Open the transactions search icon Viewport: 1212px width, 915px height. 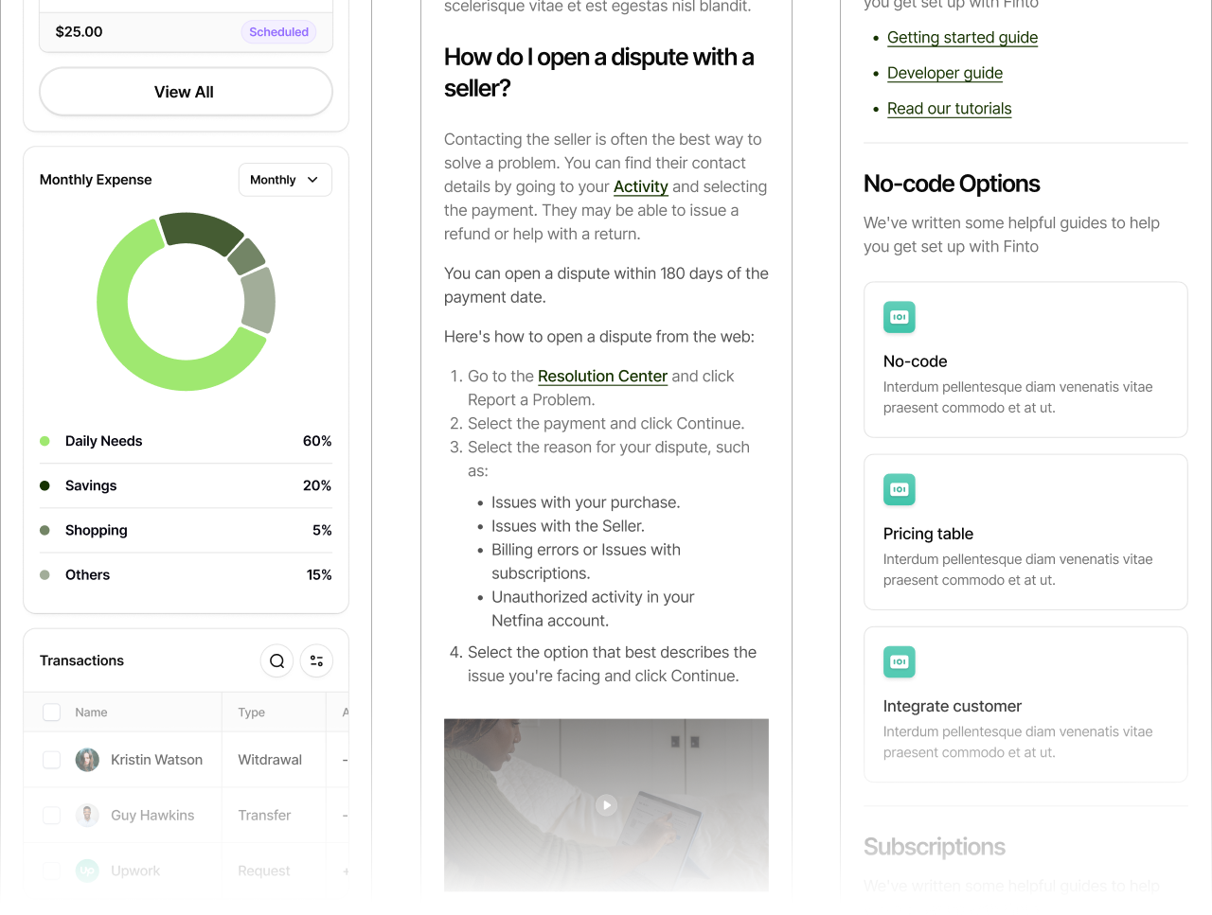click(x=276, y=660)
